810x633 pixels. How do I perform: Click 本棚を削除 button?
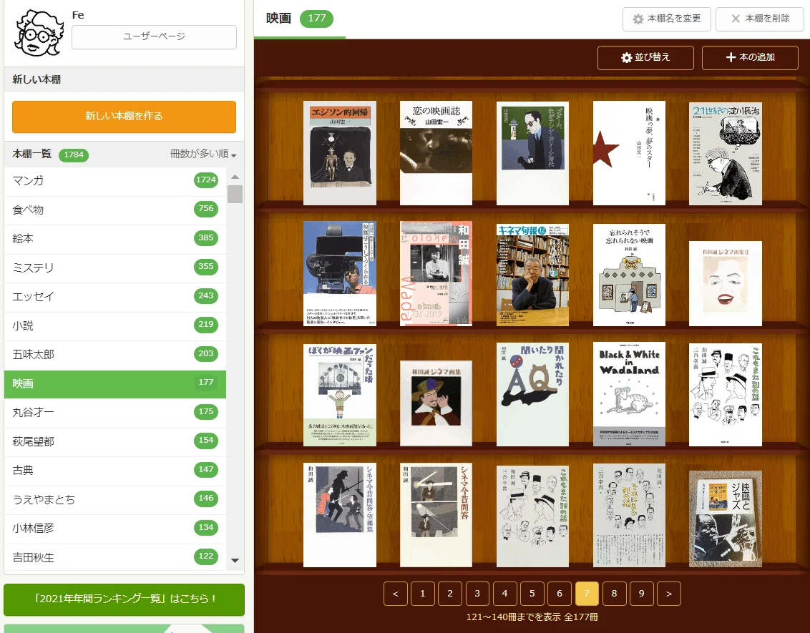759,19
